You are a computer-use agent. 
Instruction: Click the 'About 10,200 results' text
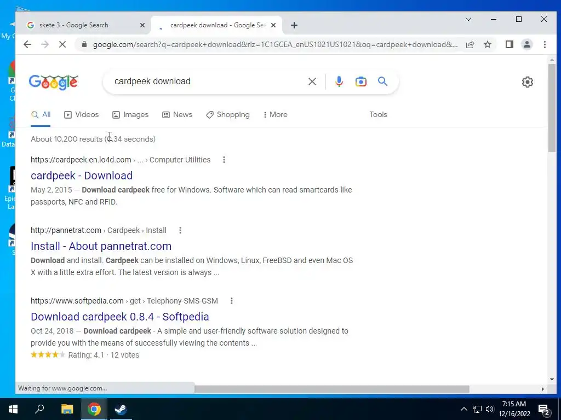[x=66, y=139]
